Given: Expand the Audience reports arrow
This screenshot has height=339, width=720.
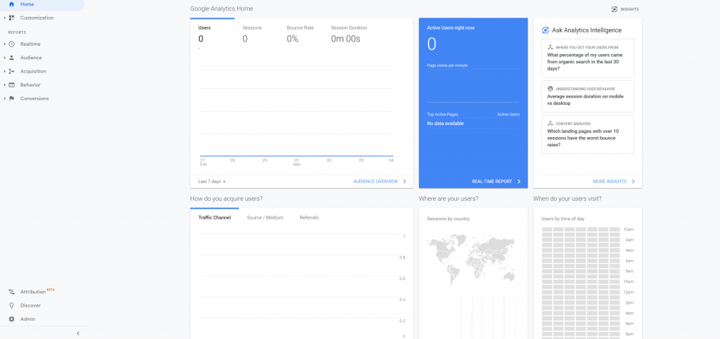Looking at the screenshot, I should tap(5, 58).
